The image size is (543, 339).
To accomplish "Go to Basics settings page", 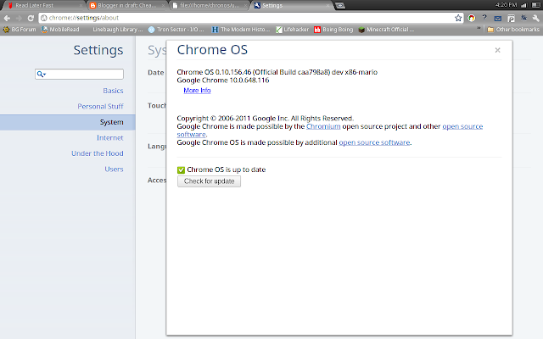I will [113, 91].
